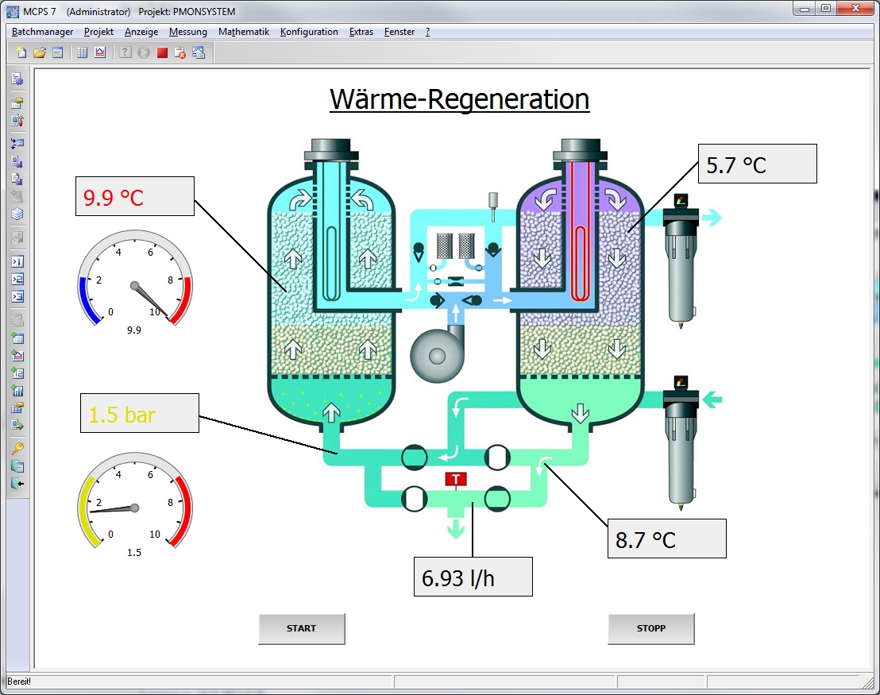Open the table view icon on the toolbar
The width and height of the screenshot is (880, 695).
[82, 52]
